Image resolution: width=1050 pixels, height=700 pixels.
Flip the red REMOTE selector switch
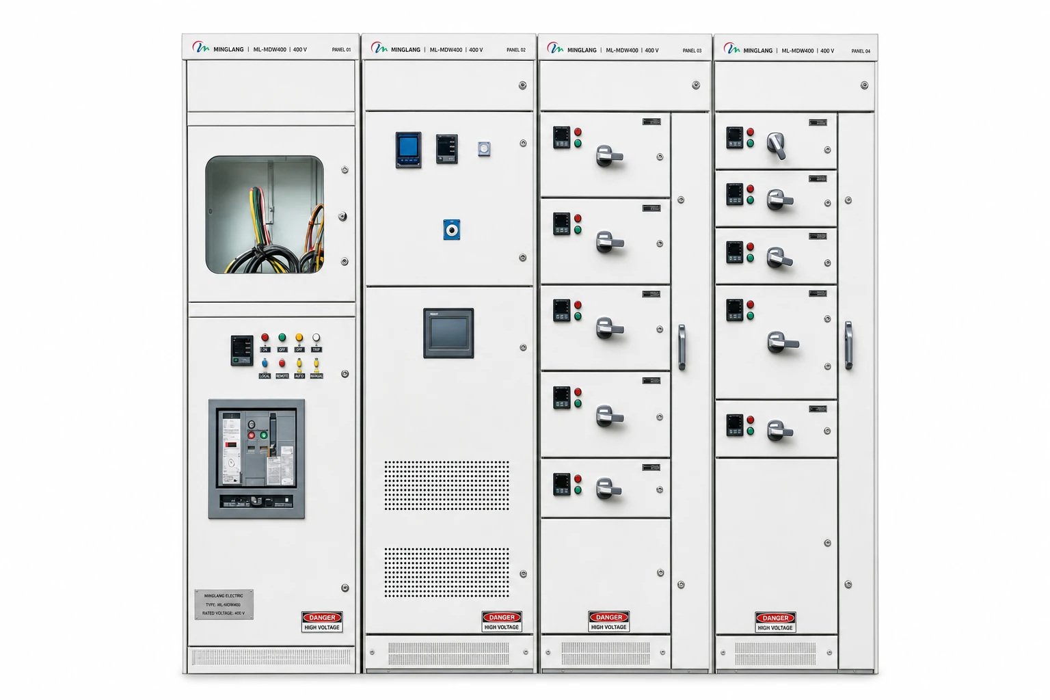click(x=282, y=364)
